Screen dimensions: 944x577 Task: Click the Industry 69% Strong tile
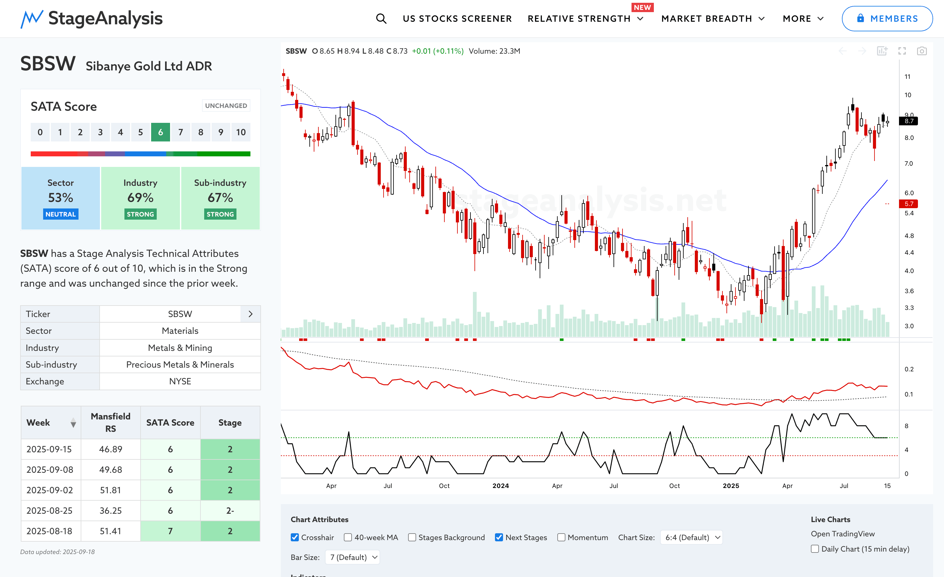click(141, 198)
